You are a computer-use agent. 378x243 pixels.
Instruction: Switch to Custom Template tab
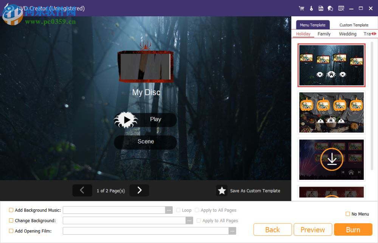[354, 25]
